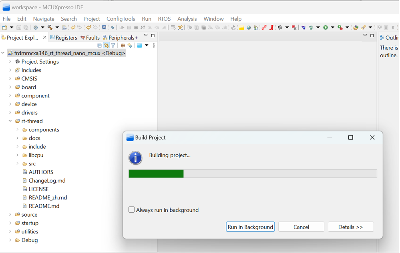Select the LICENSE file
The image size is (400, 253).
[x=36, y=189]
